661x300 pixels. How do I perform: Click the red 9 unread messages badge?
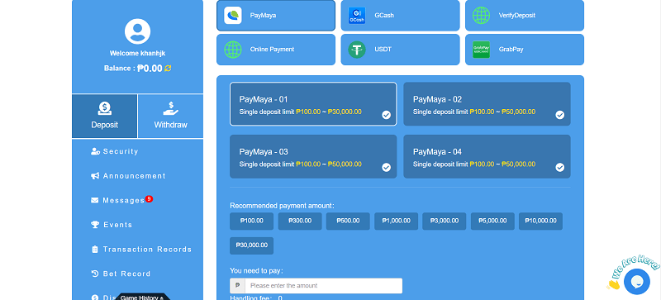[149, 198]
